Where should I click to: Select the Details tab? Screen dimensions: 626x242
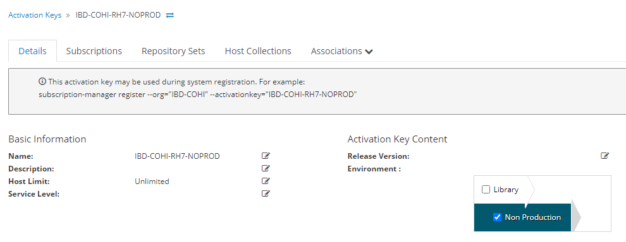pyautogui.click(x=33, y=51)
